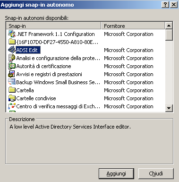This screenshot has height=182, width=179.
Task: Select the ADSI Edit snap-in icon
Action: (x=12, y=50)
